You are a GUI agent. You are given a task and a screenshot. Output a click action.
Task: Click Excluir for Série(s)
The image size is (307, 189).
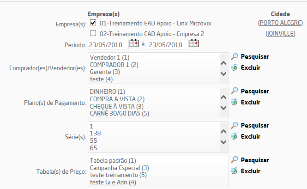[x=251, y=136]
